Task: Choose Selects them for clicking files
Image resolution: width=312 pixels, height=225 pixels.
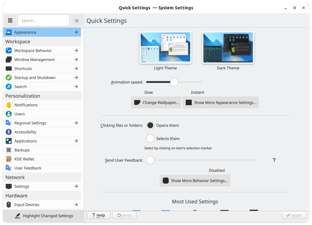Action: pyautogui.click(x=150, y=138)
